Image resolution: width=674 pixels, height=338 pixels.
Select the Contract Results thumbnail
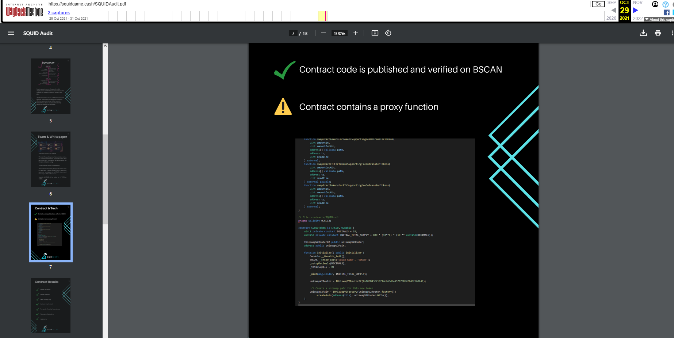51,305
